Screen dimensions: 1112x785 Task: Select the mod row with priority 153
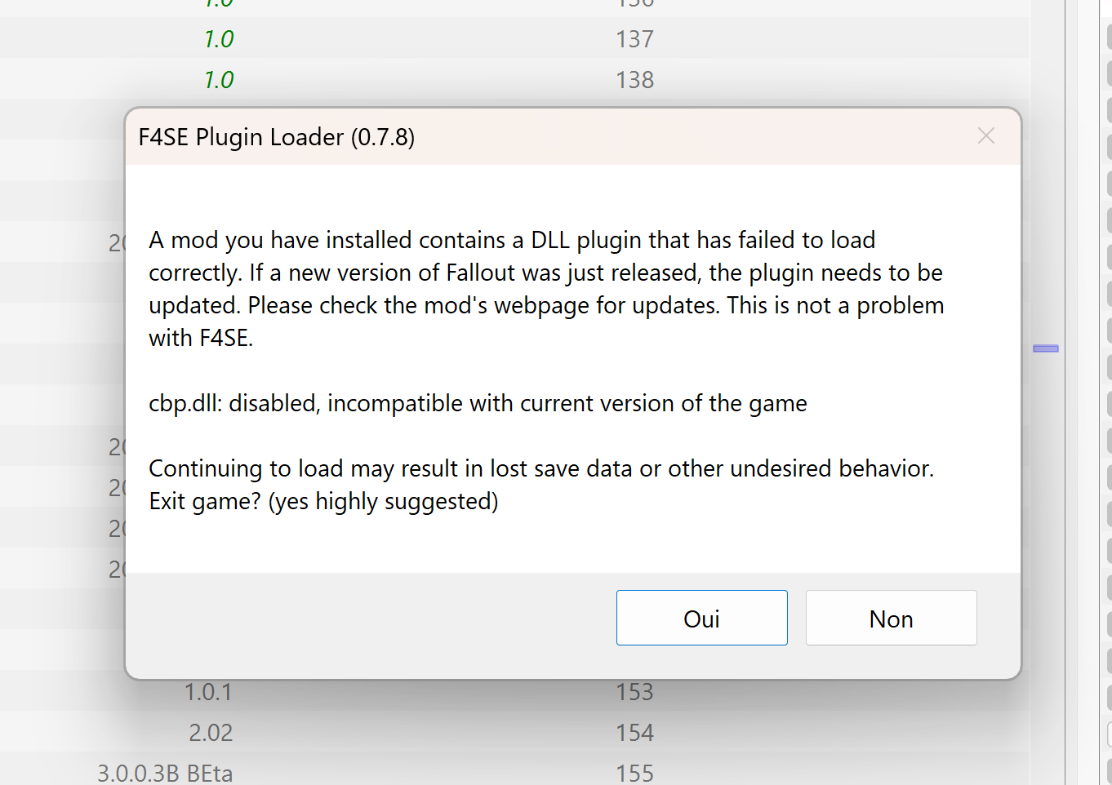click(x=514, y=691)
